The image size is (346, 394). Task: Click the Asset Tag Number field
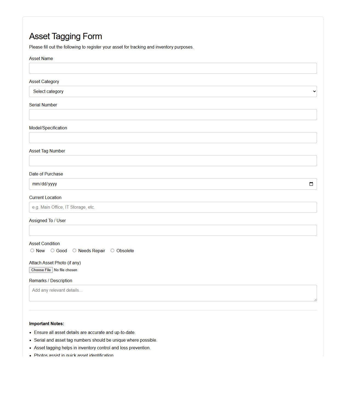(x=173, y=161)
